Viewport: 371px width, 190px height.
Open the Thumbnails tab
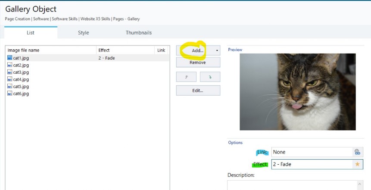click(x=139, y=33)
